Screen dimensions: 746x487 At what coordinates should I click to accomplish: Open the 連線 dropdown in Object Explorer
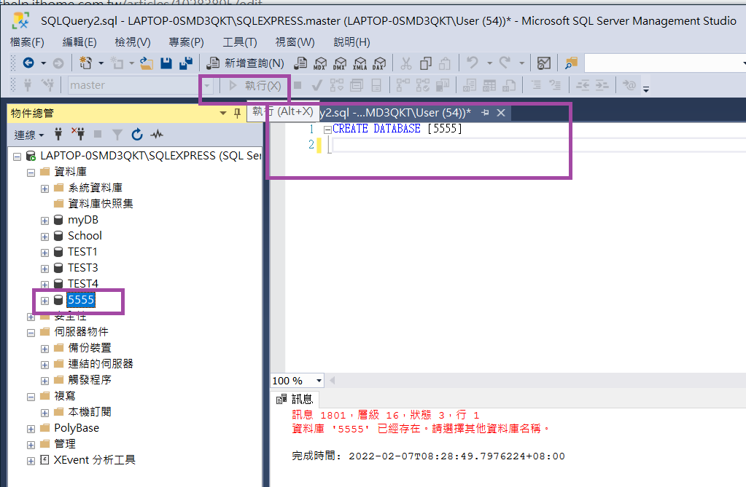(28, 135)
